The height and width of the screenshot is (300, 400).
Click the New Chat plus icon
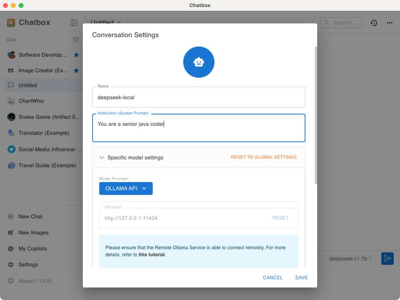[11, 217]
